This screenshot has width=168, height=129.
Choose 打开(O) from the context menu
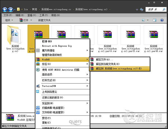(62, 41)
